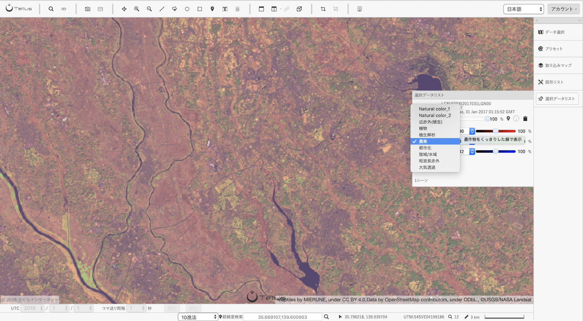The image size is (583, 321).
Task: Select the zoom in tool
Action: pos(137,9)
